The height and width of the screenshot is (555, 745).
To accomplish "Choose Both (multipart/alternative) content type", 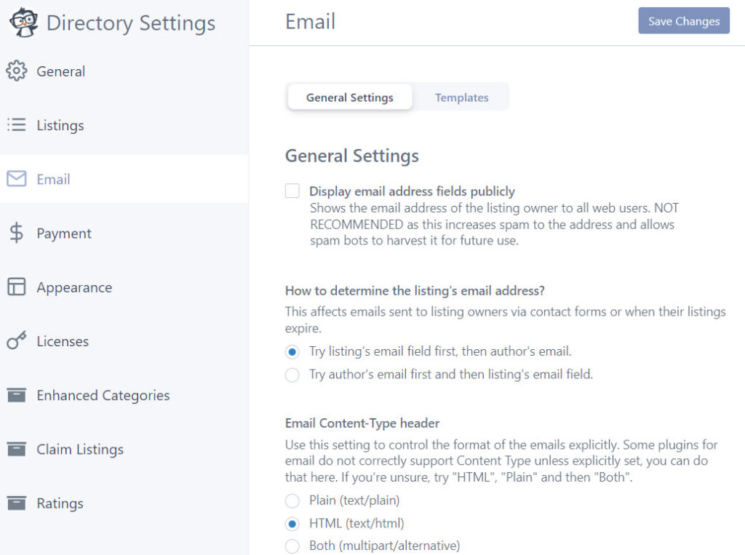I will point(292,546).
